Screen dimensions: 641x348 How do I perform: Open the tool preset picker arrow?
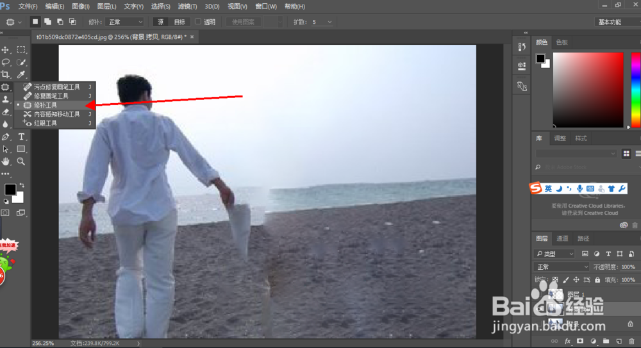pyautogui.click(x=20, y=22)
